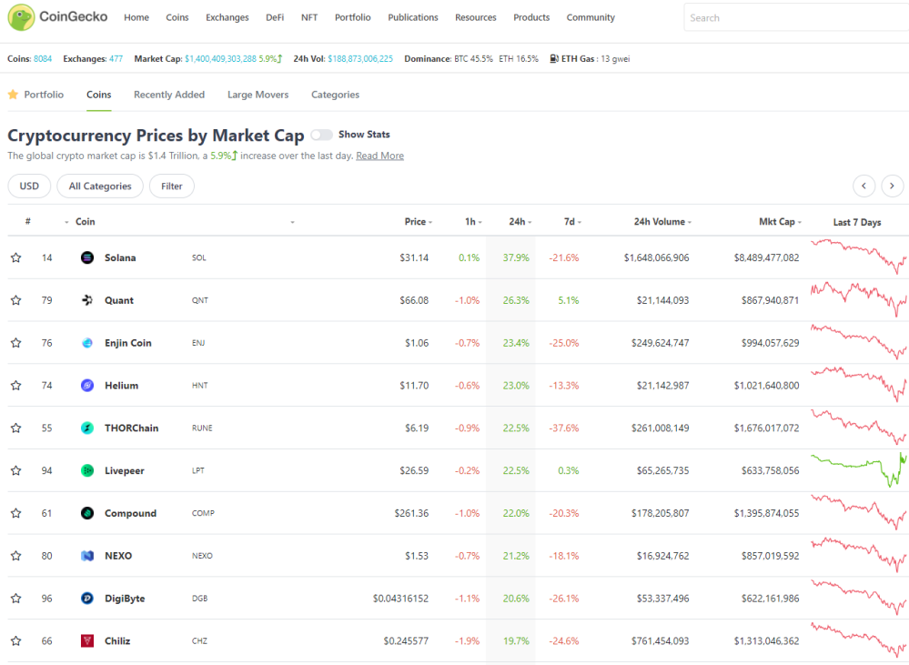The width and height of the screenshot is (909, 665).
Task: Open Livepeer's green 7-day sparkline chart
Action: click(859, 470)
